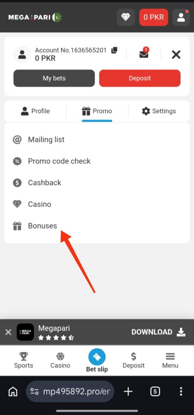Open Bonuses menu entry
This screenshot has width=194, height=415.
click(97, 226)
